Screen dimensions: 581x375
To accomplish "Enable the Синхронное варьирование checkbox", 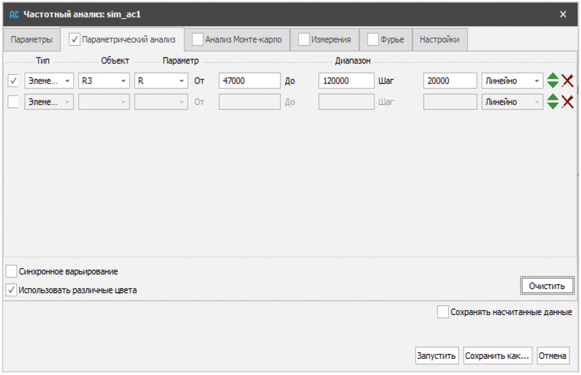I will (x=11, y=272).
